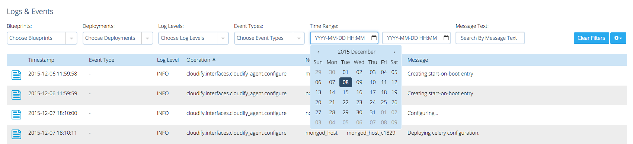Screen dimensions: 633x144
Task: Click 'mongod_host' node cell
Action: [322, 133]
